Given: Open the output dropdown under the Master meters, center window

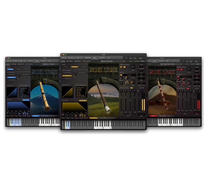Looking at the screenshot, I should pos(141,114).
